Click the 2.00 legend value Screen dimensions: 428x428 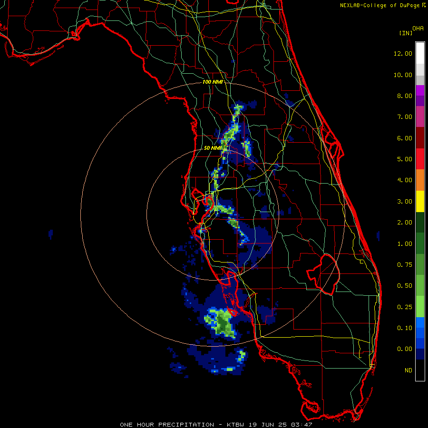(x=405, y=223)
